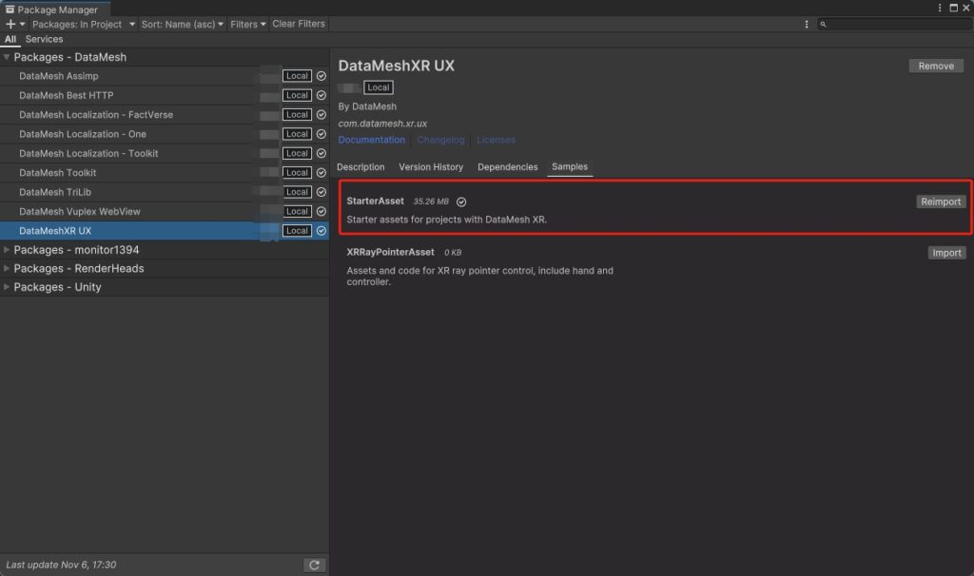
Task: Open the Filters dropdown
Action: pos(248,24)
